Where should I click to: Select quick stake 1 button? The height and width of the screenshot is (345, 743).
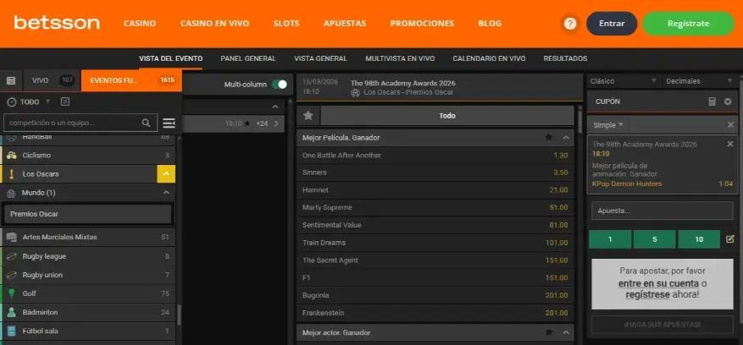[x=610, y=239]
